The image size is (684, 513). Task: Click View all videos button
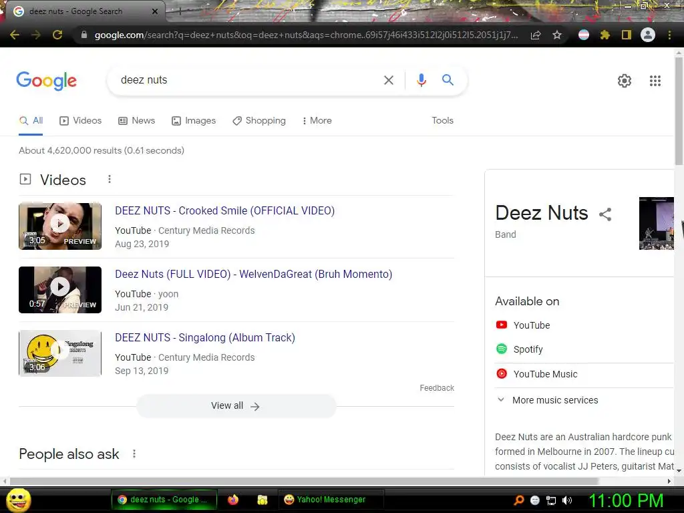point(236,406)
